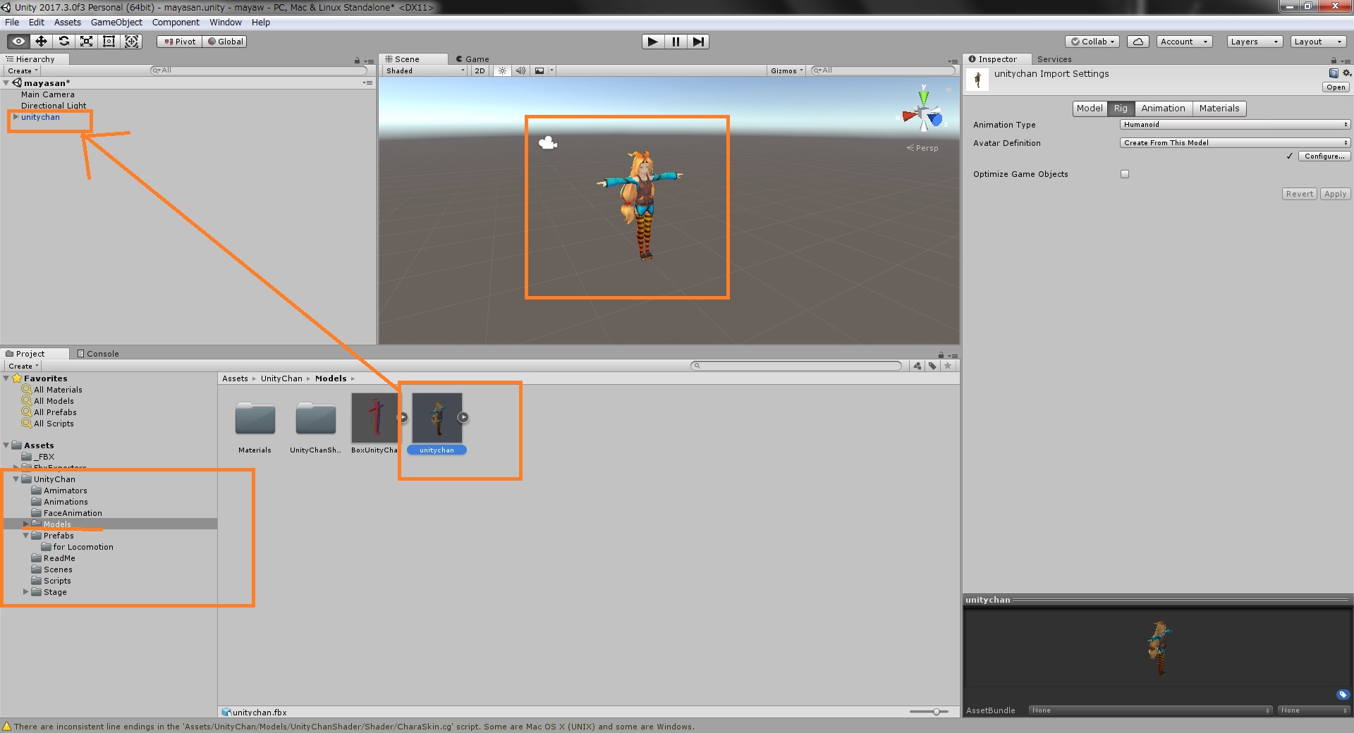Image resolution: width=1354 pixels, height=733 pixels.
Task: Switch to the Game tab
Action: (472, 59)
